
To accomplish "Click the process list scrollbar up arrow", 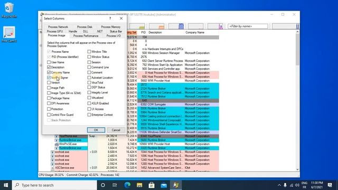I will [x=297, y=32].
